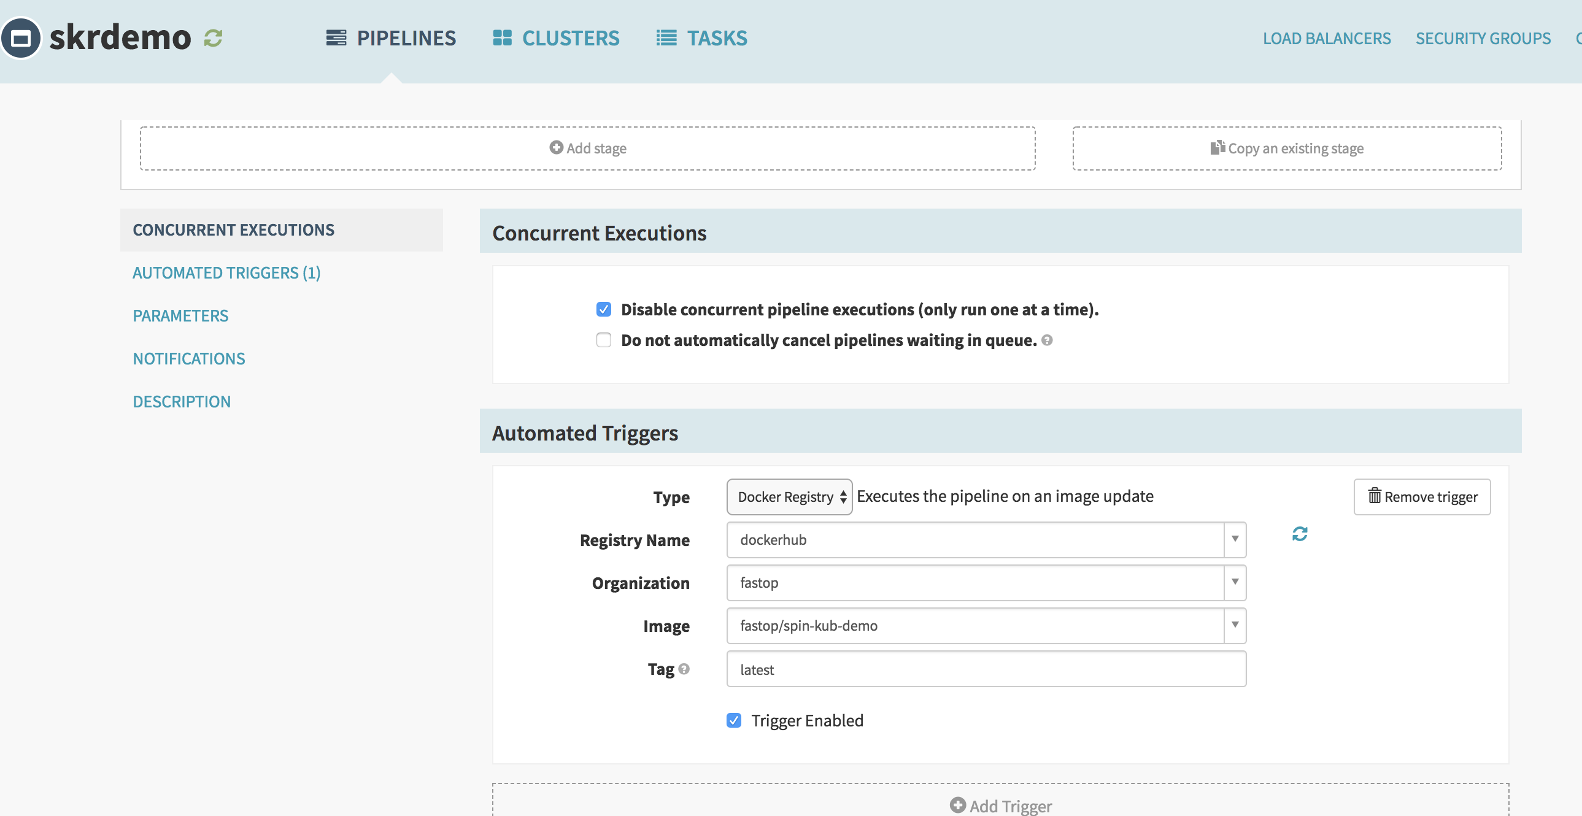Click the help icon after cancel pipelines text
The image size is (1582, 816).
click(1047, 340)
